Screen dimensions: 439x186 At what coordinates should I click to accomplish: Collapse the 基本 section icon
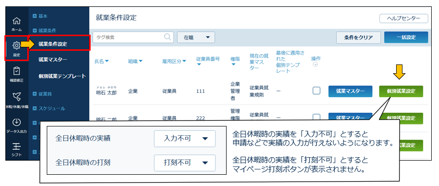(35, 16)
